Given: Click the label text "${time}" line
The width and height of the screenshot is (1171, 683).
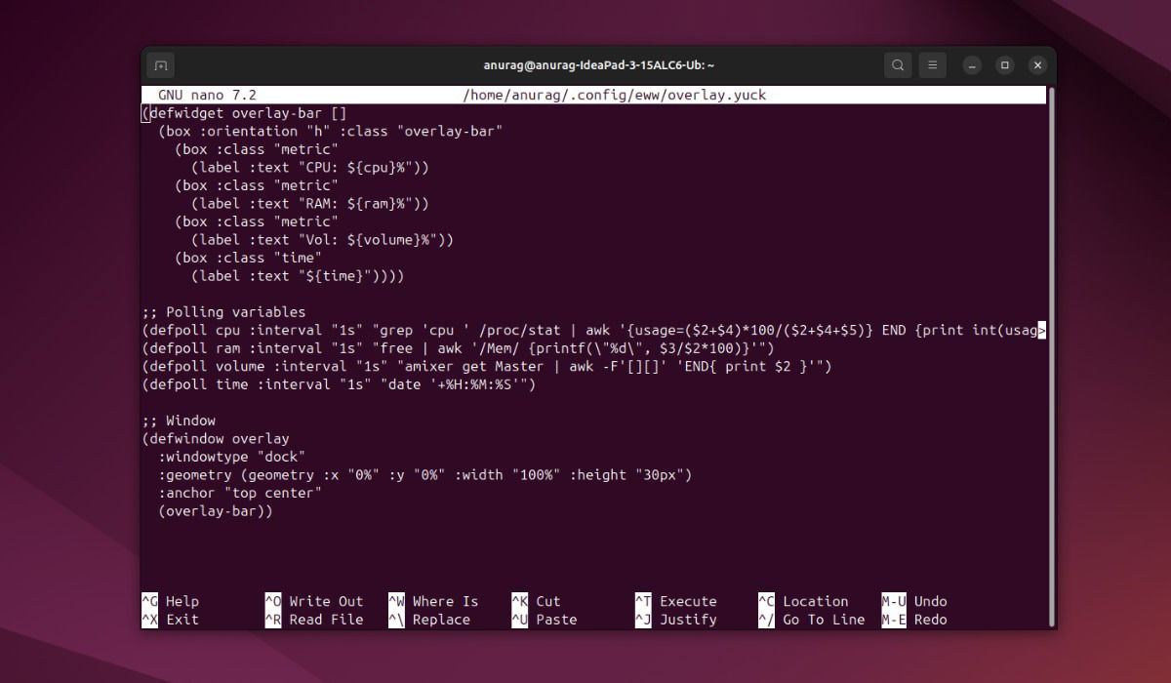Looking at the screenshot, I should (x=298, y=276).
